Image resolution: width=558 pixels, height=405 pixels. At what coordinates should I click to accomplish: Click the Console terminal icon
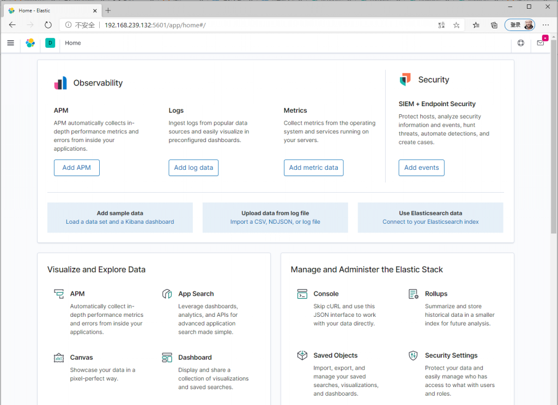pos(302,294)
